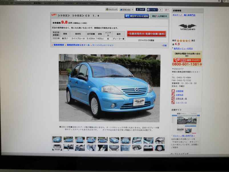Image resolution: width=229 pixels, height=172 pixels.
Task: Select the open engine hood thumbnail
Action: (160, 140)
